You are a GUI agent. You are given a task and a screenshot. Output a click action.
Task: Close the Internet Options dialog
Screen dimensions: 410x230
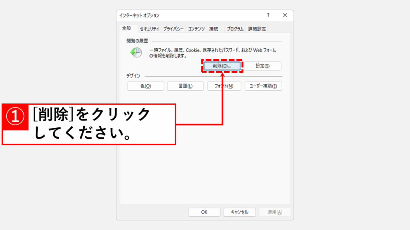tap(285, 15)
